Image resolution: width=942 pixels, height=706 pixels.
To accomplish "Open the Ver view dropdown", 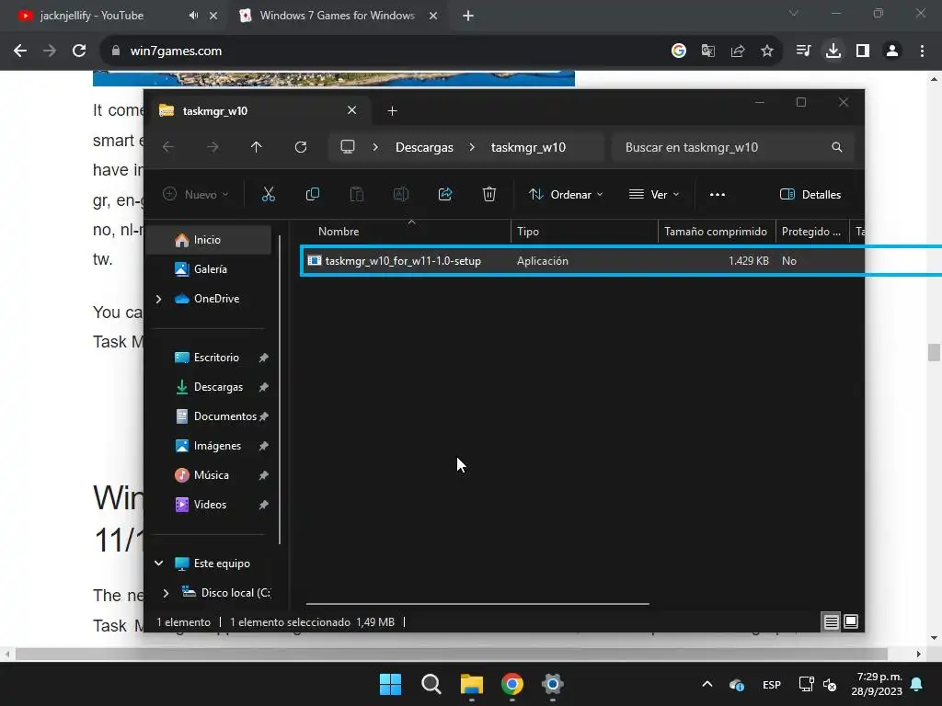I will point(654,195).
